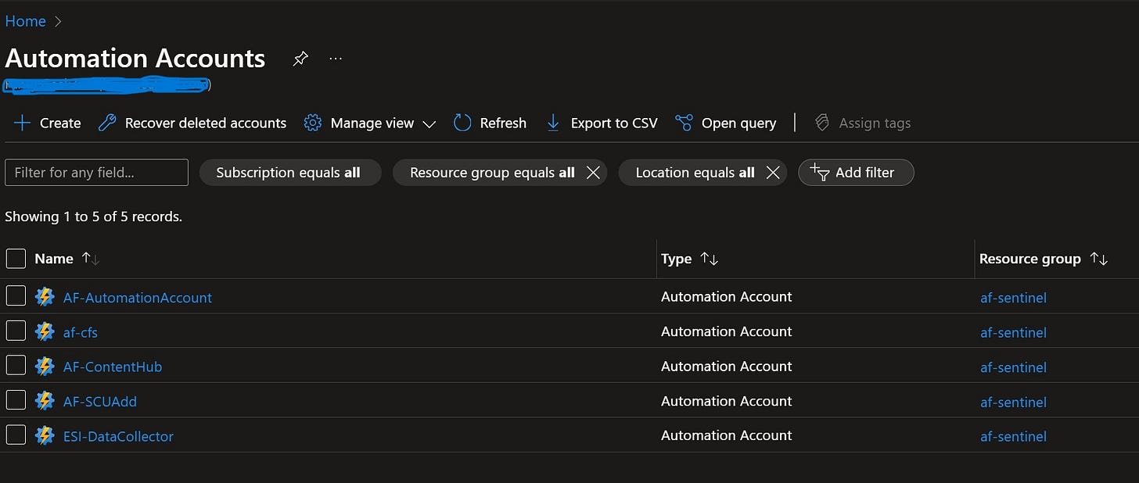The width and height of the screenshot is (1139, 483).
Task: Select the AF-AutomationAccount row checkbox
Action: tap(16, 296)
